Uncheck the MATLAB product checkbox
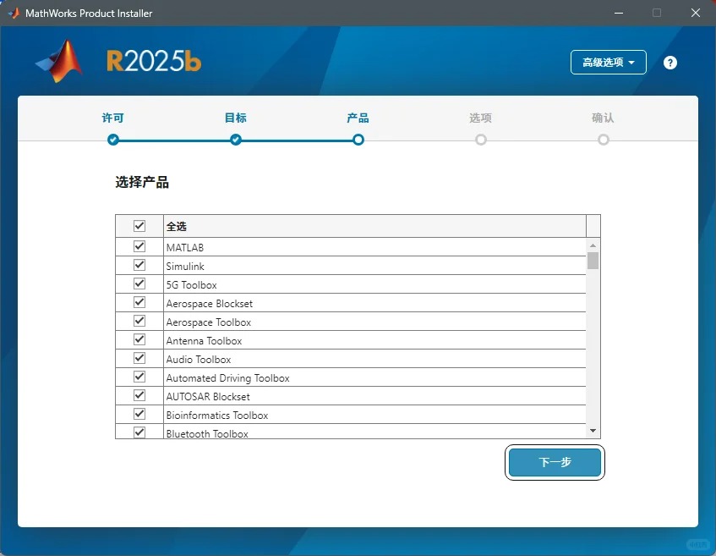Image resolution: width=716 pixels, height=556 pixels. (x=139, y=245)
